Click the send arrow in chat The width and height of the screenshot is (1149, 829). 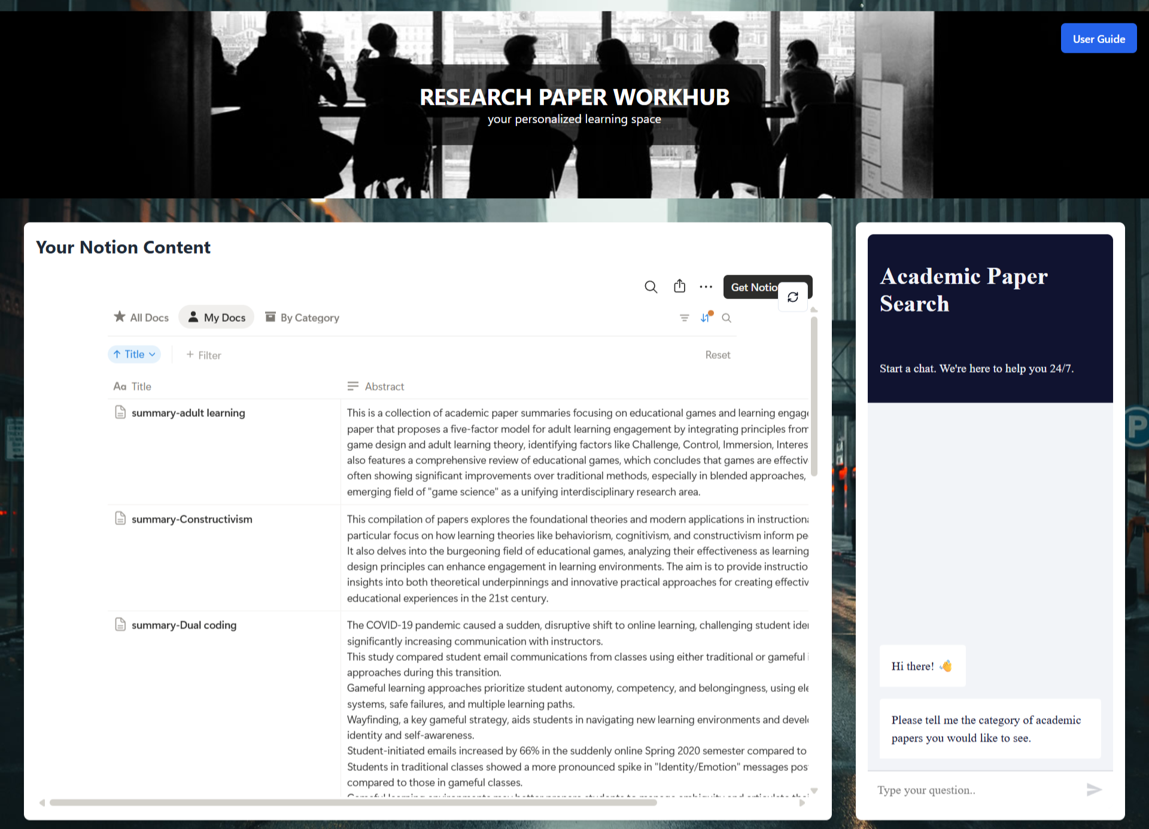pyautogui.click(x=1093, y=790)
